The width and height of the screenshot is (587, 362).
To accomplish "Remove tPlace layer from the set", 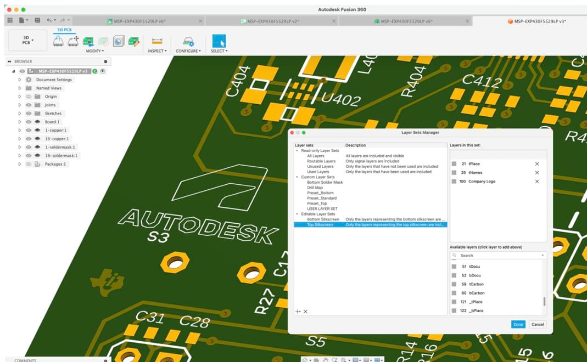I will (537, 164).
